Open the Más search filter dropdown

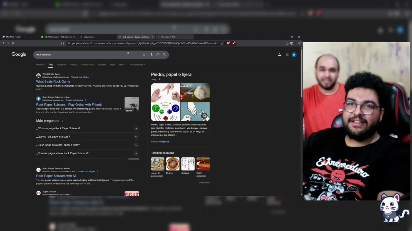point(122,65)
